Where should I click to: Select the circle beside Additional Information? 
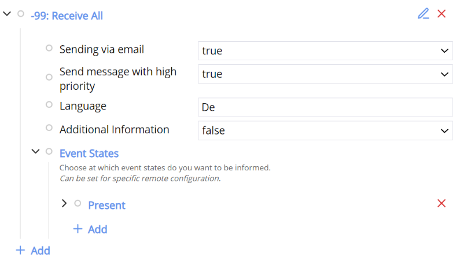click(x=49, y=129)
